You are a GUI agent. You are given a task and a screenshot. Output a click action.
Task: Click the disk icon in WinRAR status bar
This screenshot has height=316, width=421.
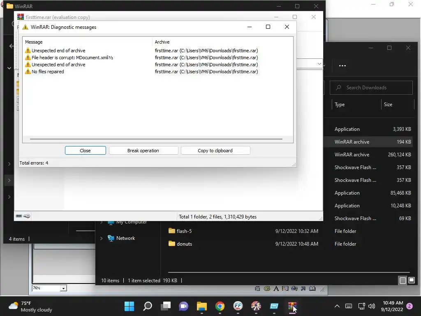(x=19, y=216)
